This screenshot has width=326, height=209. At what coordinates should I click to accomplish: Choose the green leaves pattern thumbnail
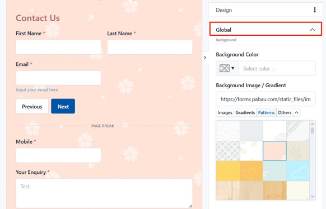252,151
